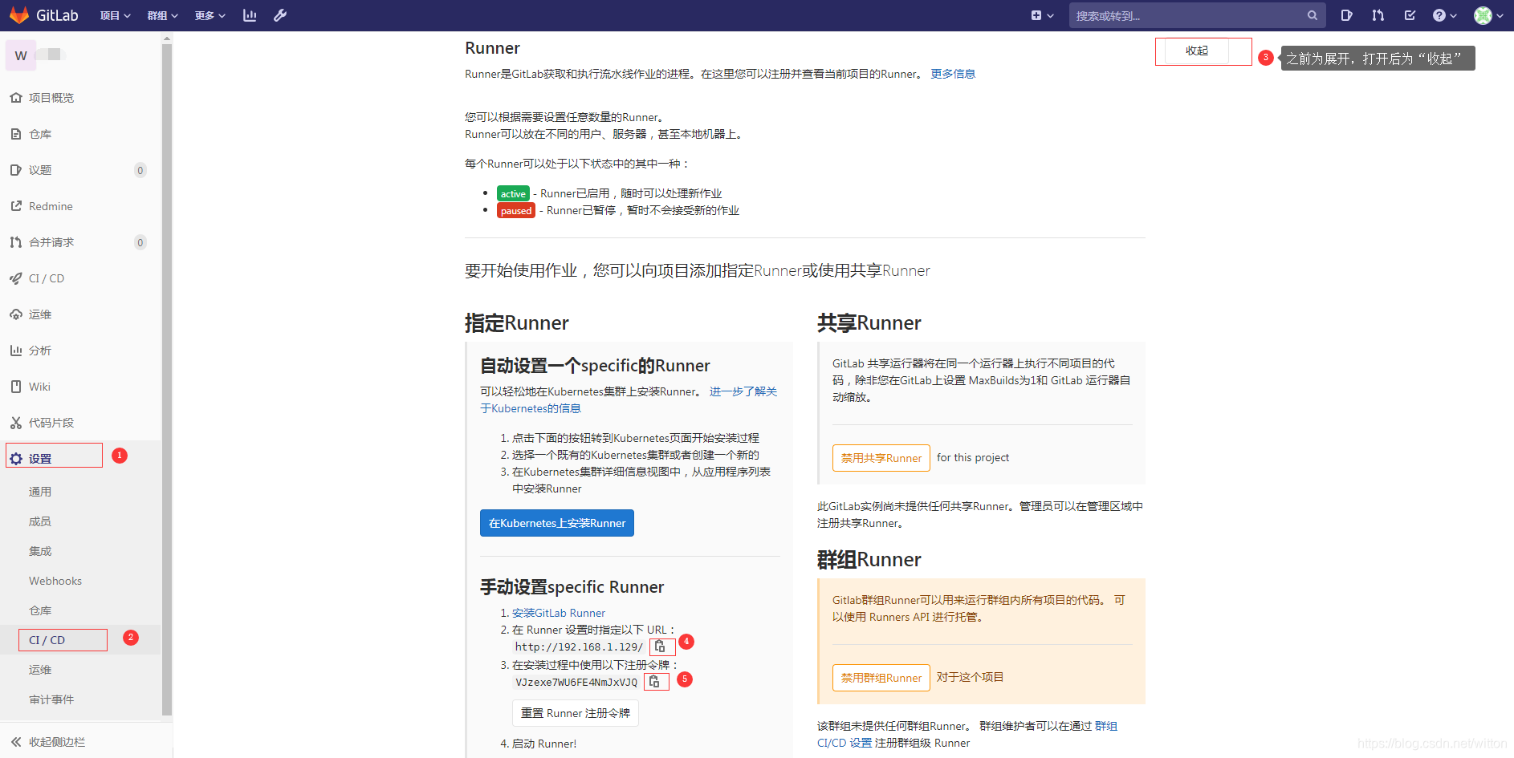Open the user avatar menu
The width and height of the screenshot is (1514, 758).
click(1489, 15)
